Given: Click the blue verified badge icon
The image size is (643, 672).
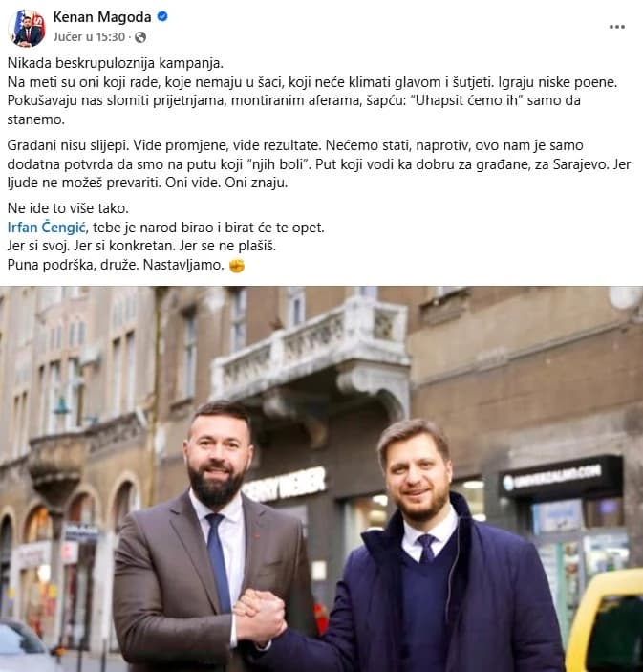Looking at the screenshot, I should point(162,16).
